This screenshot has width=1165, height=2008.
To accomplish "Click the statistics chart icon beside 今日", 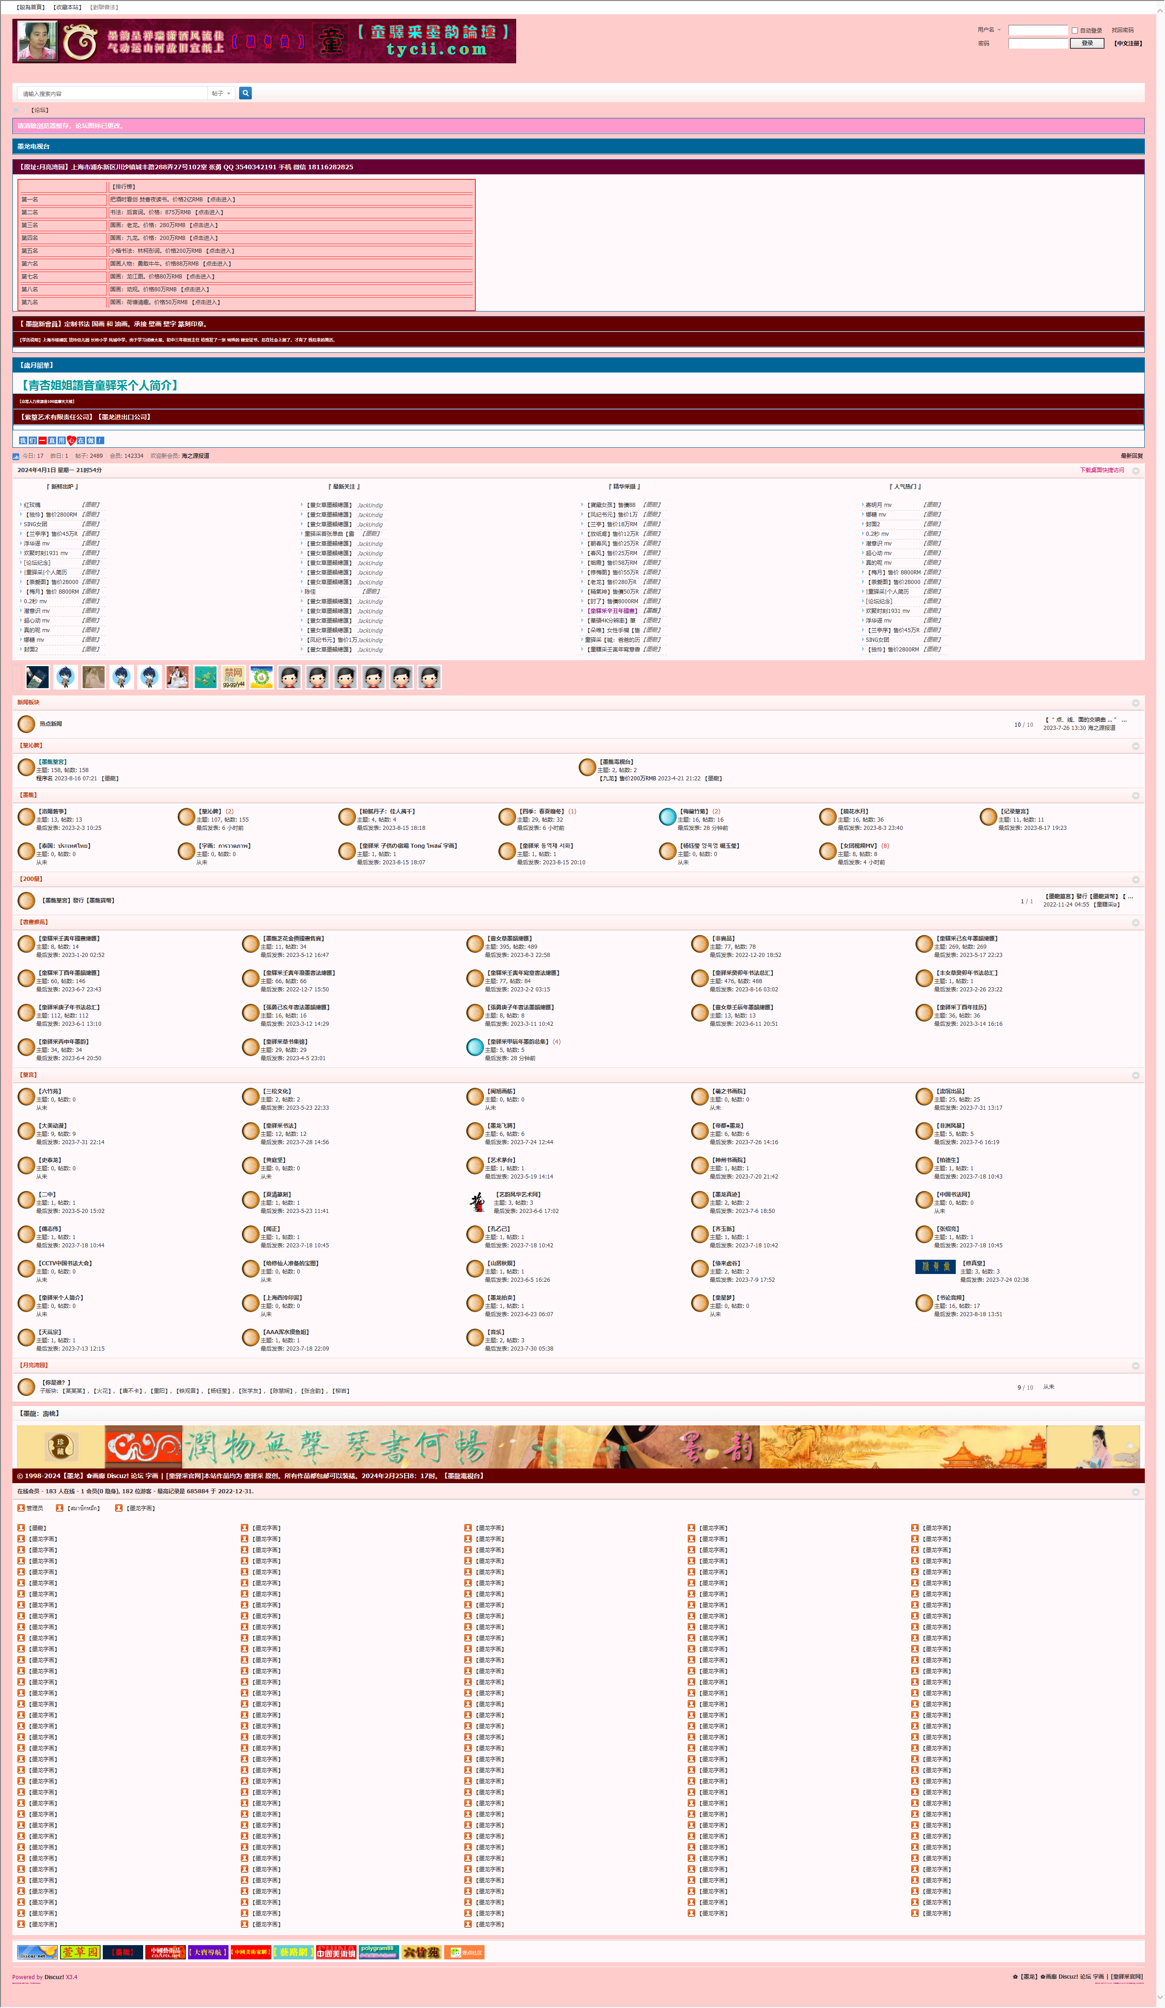I will [16, 456].
